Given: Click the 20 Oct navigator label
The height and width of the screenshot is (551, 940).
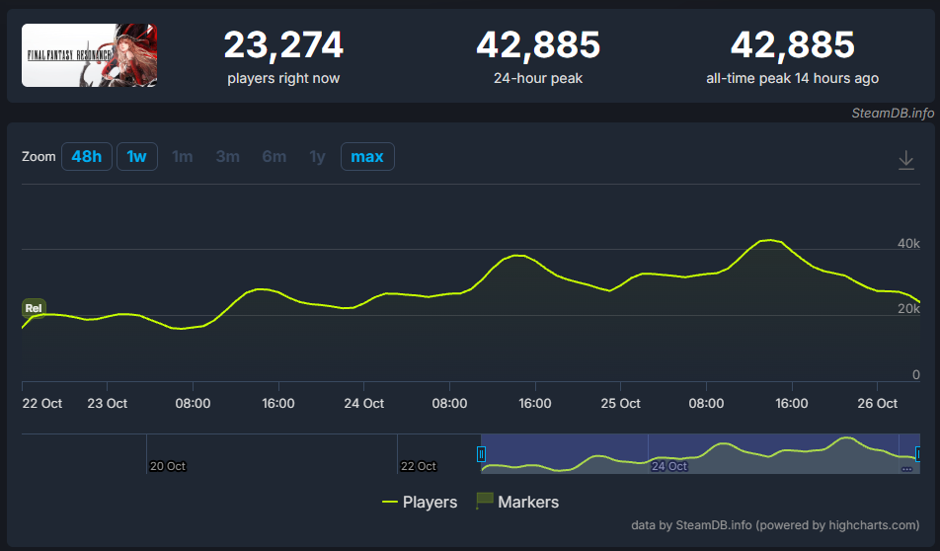Looking at the screenshot, I should point(168,466).
